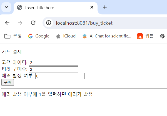Viewport: 167px width, 116px height.
Task: Click the forward navigation arrow
Action: tap(20, 23)
